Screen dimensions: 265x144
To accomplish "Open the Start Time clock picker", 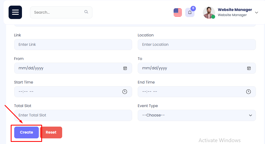I will (x=125, y=92).
